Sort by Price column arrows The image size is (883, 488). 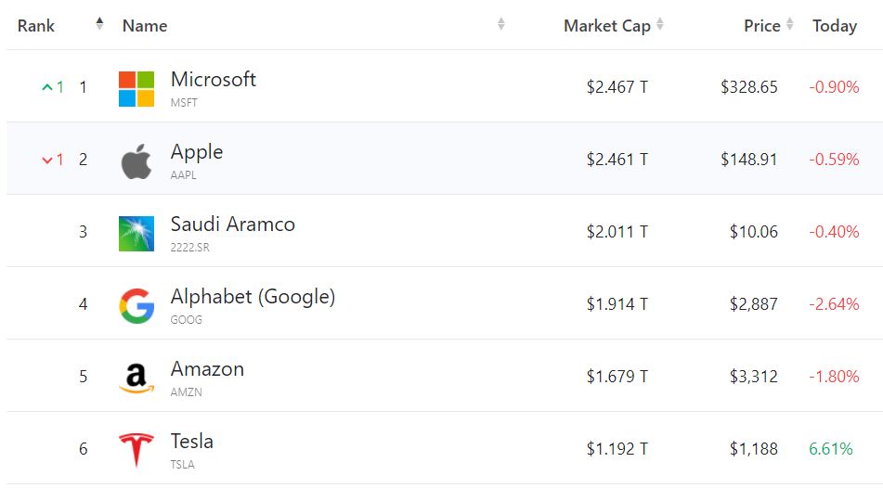tap(790, 25)
